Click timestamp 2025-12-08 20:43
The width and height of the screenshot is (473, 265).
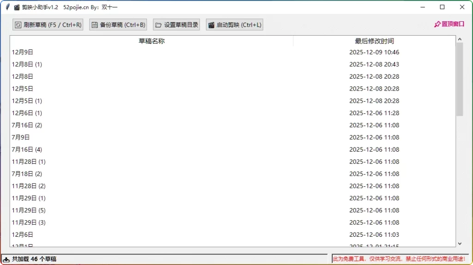coord(374,64)
